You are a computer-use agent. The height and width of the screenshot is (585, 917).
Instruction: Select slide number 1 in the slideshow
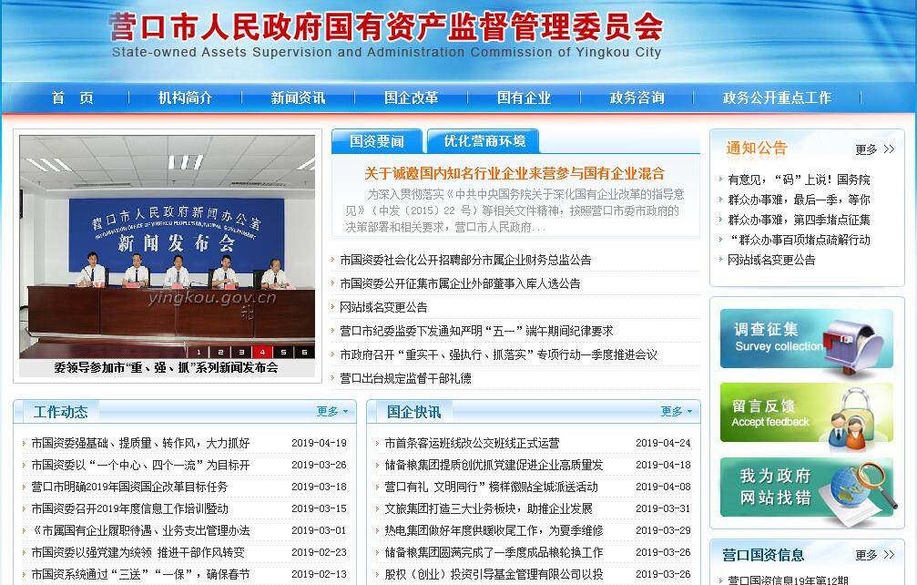(199, 352)
